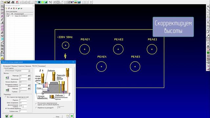The height and width of the screenshot is (118, 210).
Task: Click the black star icon on cyan background
Action: (x=39, y=2)
